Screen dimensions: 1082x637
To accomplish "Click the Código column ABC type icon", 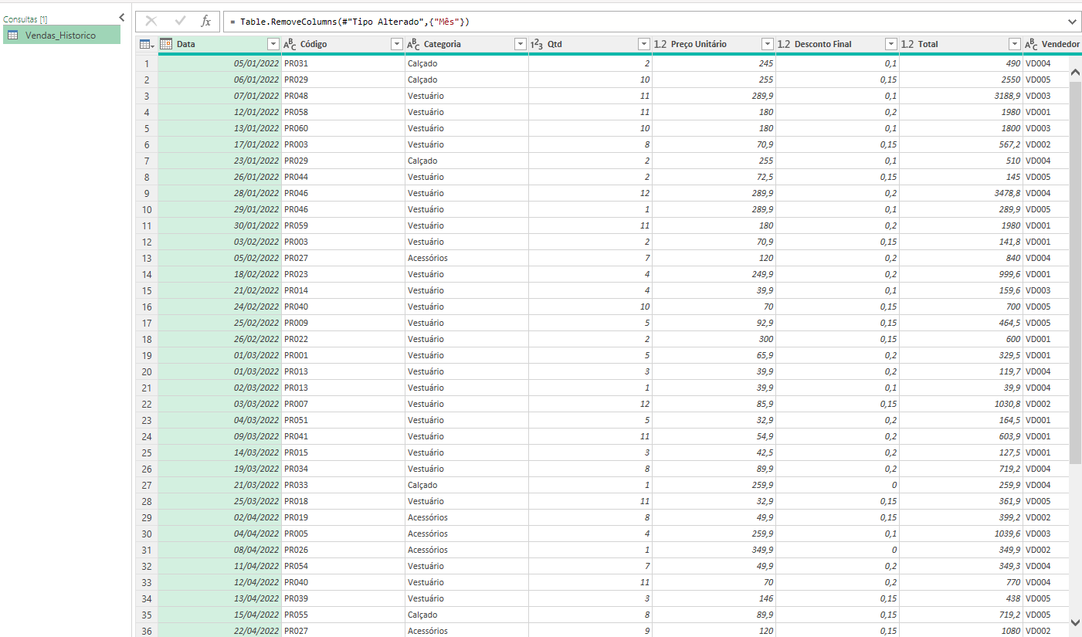I will pos(290,44).
